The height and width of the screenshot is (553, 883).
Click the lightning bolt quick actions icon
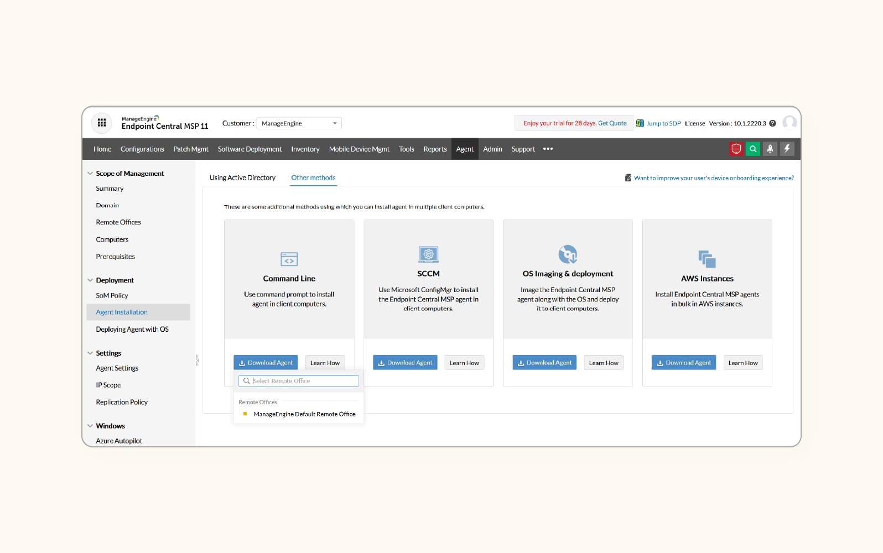point(787,149)
